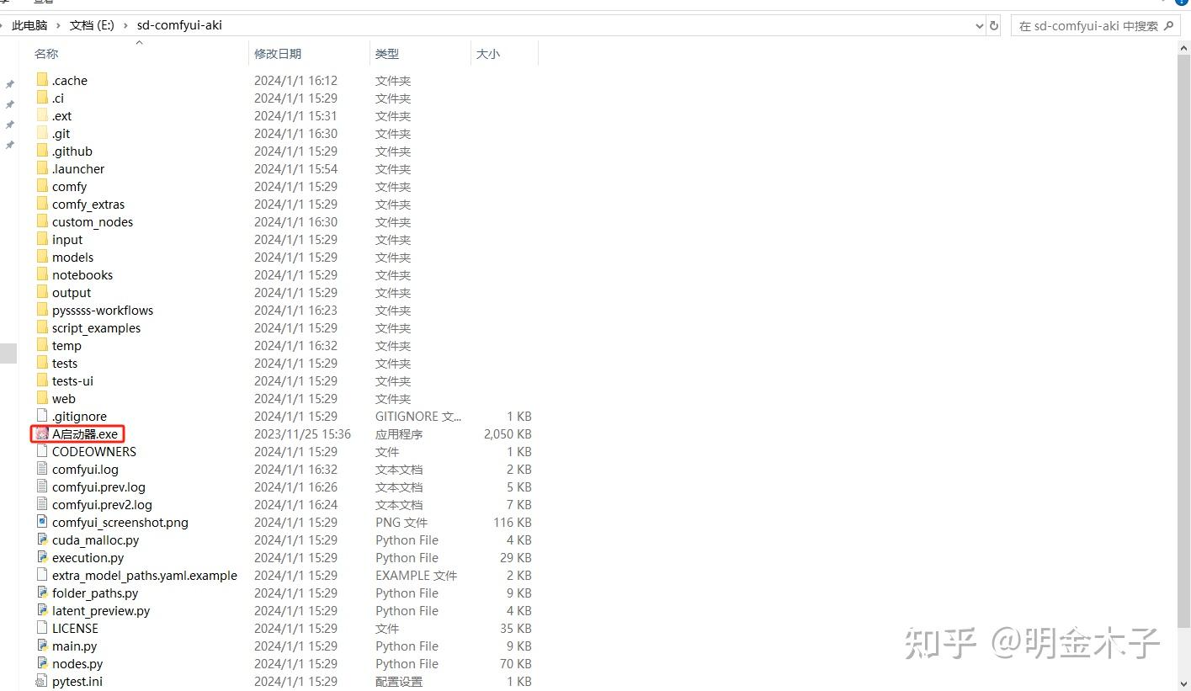1191x691 pixels.
Task: Click the refresh button beside address bar
Action: tap(994, 25)
